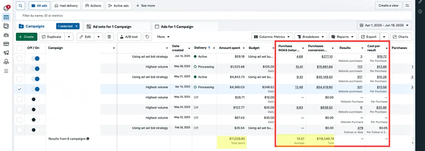425x151 pixels.
Task: Click the A/B test flask button
Action: tap(129, 37)
